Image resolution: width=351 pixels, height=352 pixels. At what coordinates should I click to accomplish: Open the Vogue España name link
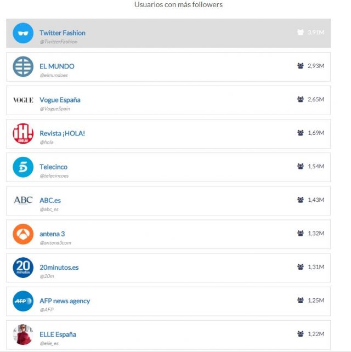(x=60, y=100)
